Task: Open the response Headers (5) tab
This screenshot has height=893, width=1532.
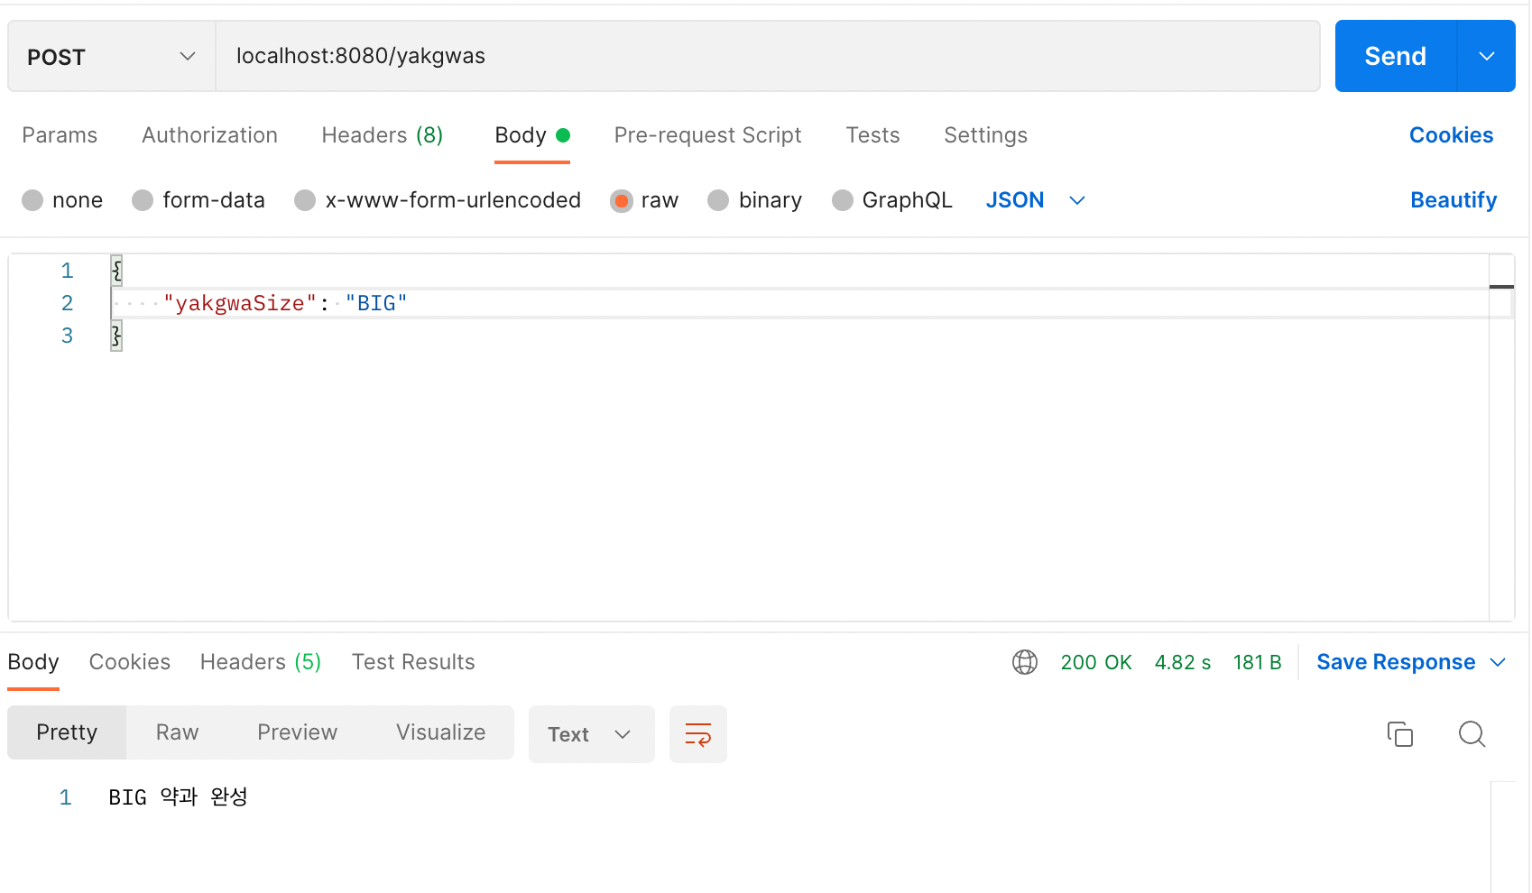Action: [261, 662]
